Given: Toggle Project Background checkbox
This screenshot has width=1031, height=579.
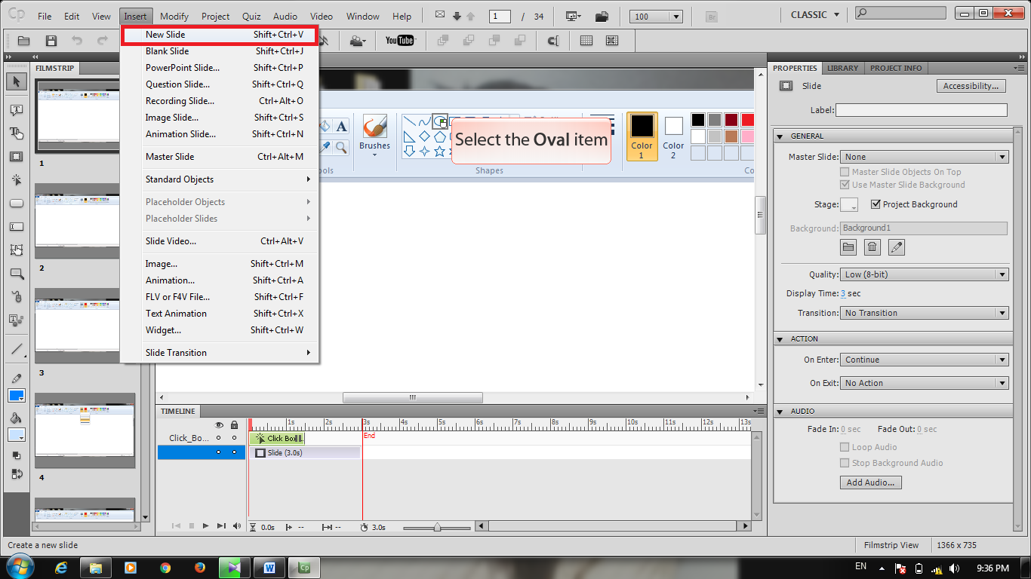Looking at the screenshot, I should 876,204.
